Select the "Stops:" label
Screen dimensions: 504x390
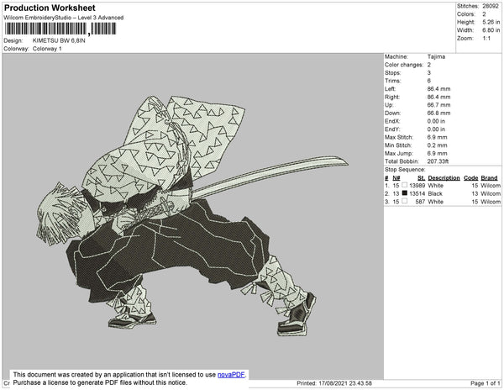point(393,72)
